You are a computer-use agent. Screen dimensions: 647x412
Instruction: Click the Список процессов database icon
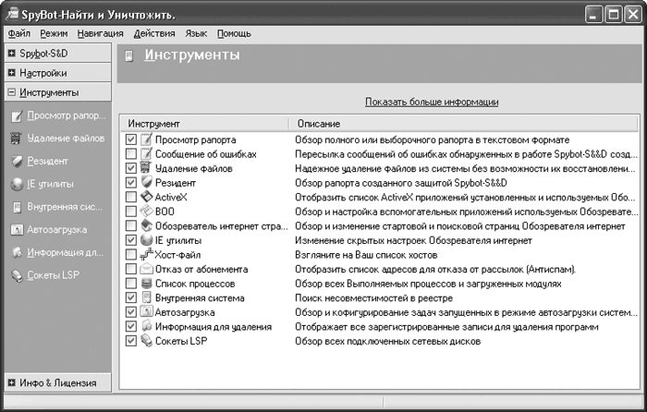(146, 284)
